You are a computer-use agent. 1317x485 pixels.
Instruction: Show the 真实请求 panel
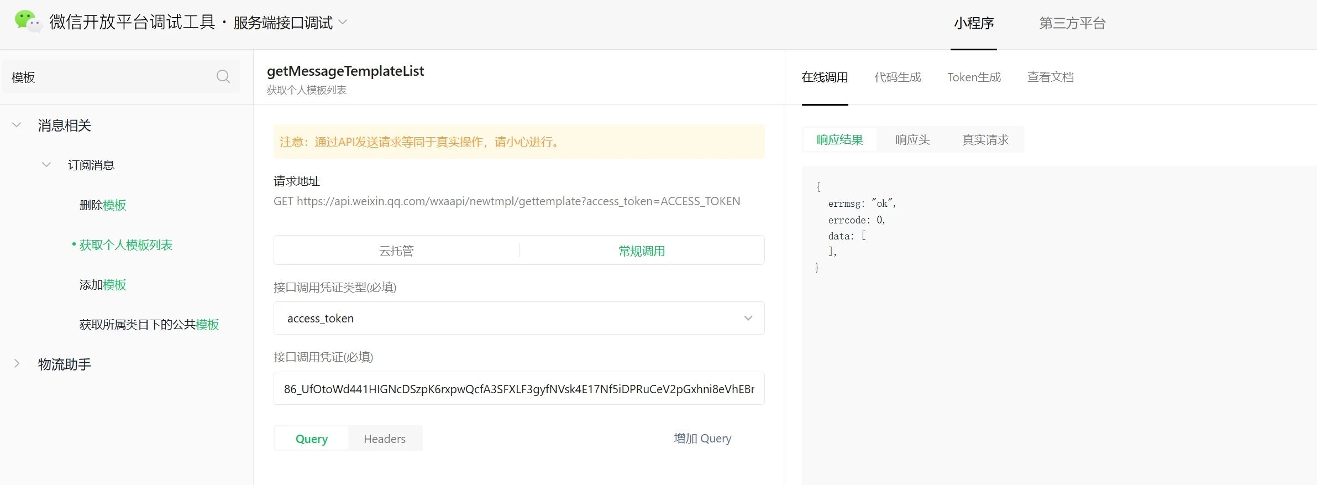click(985, 140)
